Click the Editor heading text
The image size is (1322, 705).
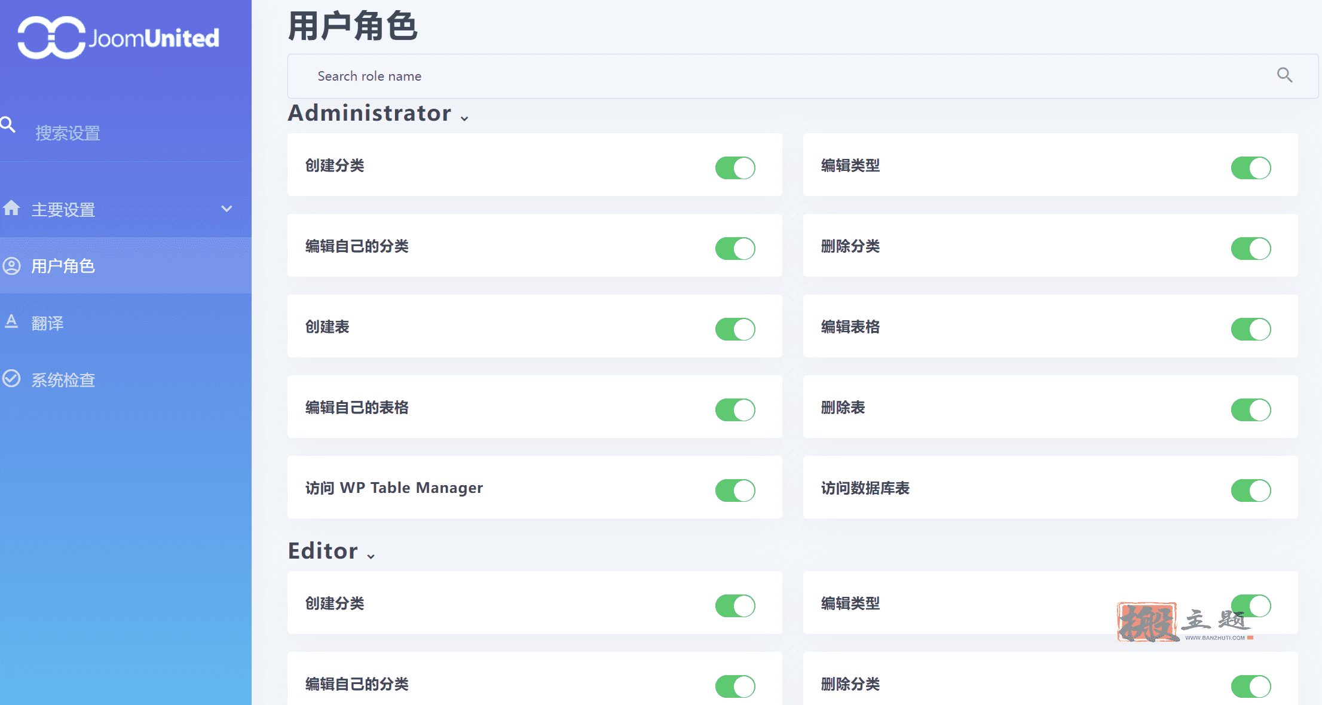tap(323, 551)
